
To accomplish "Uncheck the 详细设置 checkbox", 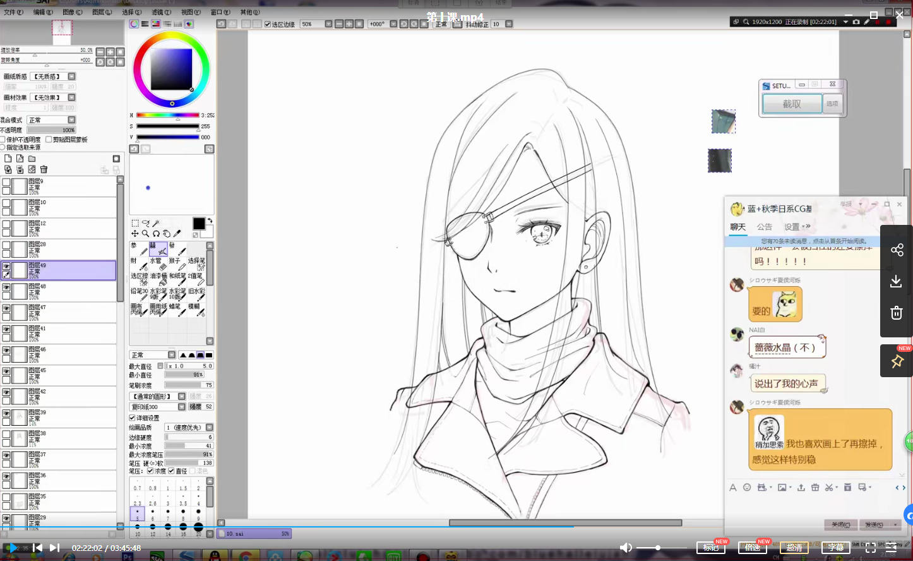I will coord(133,418).
